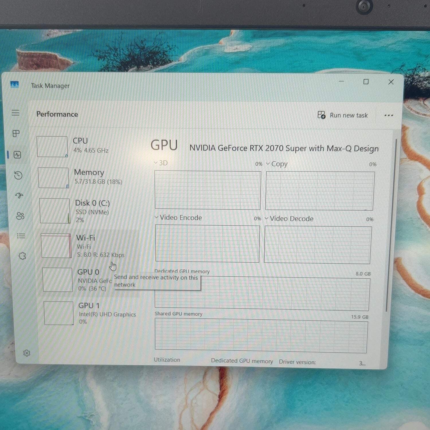Click the Disk 0 mini graph thumbnail
The height and width of the screenshot is (430, 430).
[x=55, y=211]
